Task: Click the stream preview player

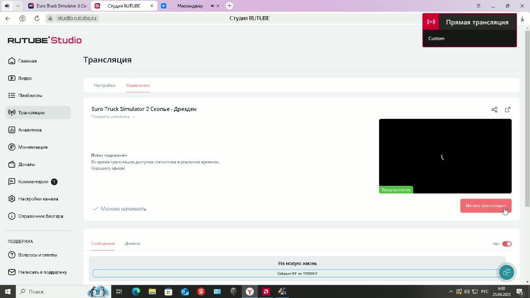Action: click(x=445, y=156)
